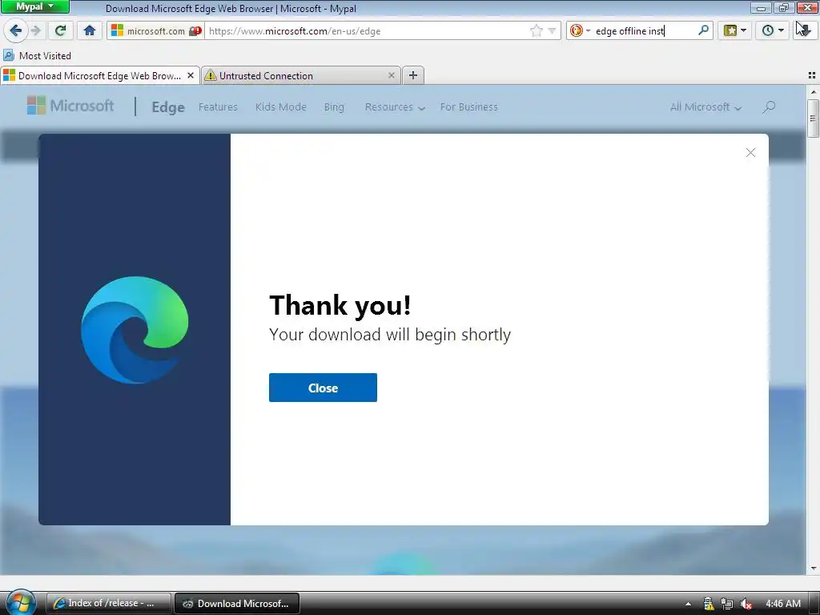The width and height of the screenshot is (820, 615).
Task: Show the downloads arrow panel
Action: pyautogui.click(x=806, y=30)
